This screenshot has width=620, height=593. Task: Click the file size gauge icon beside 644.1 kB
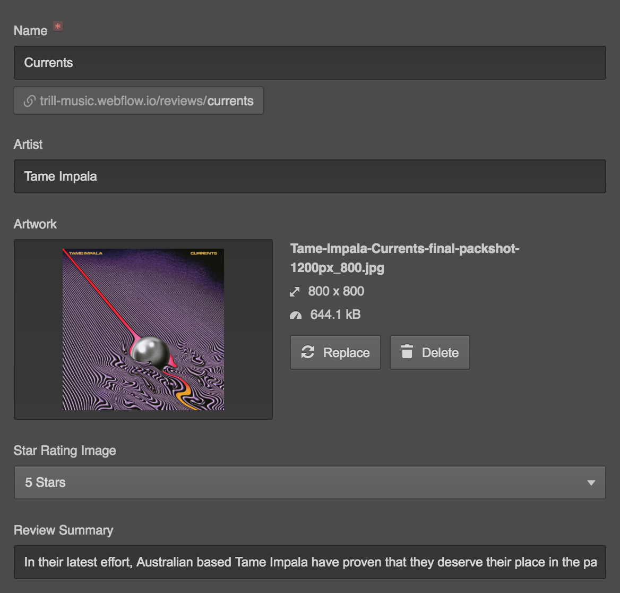pos(296,314)
